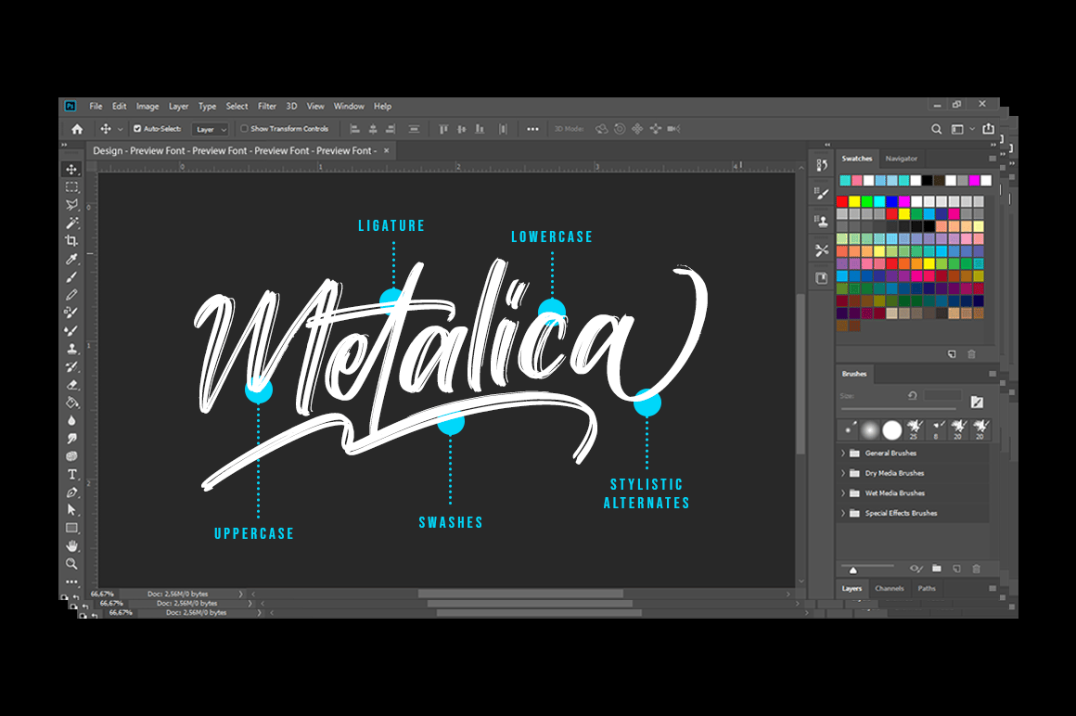Screen dimensions: 1076x716
Task: Select the Polygonal Lasso tool
Action: coord(71,205)
